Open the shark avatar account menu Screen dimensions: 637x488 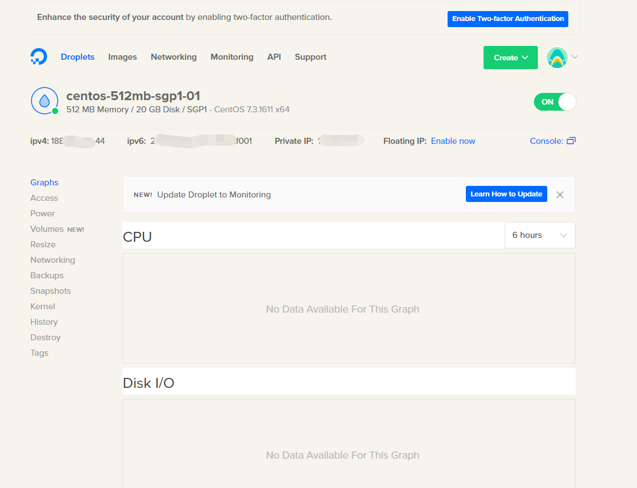557,57
